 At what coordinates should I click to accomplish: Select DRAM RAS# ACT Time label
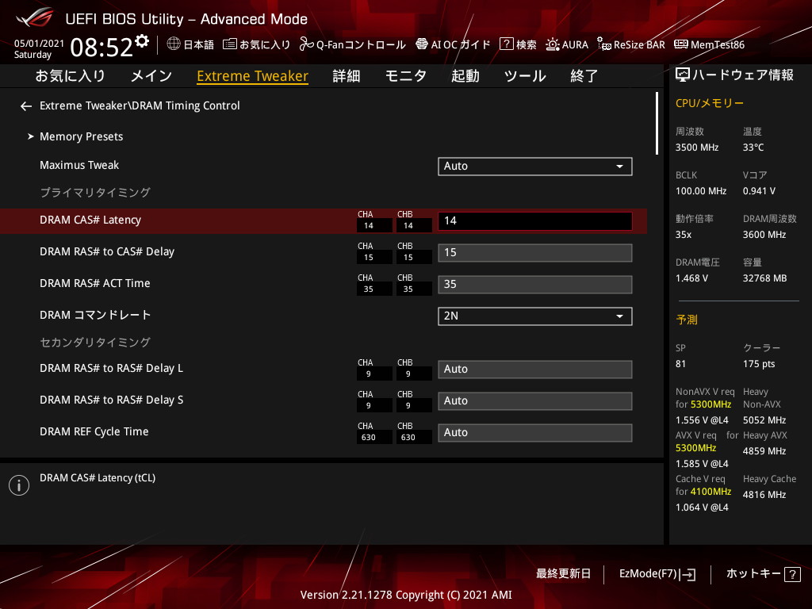point(95,283)
